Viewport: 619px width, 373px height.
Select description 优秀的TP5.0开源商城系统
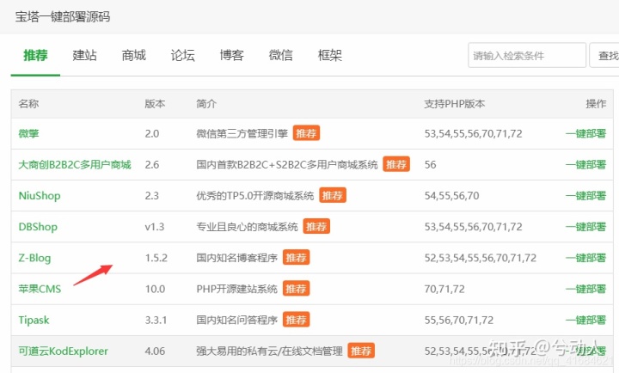[x=255, y=196]
